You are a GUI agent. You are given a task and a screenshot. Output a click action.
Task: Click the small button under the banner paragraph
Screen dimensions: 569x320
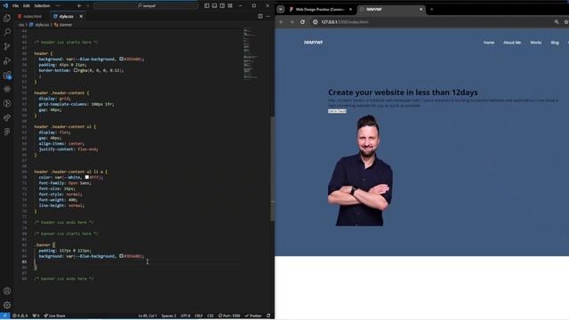pyautogui.click(x=337, y=111)
